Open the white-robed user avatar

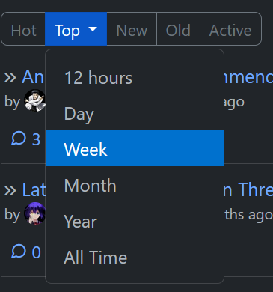pos(34,100)
